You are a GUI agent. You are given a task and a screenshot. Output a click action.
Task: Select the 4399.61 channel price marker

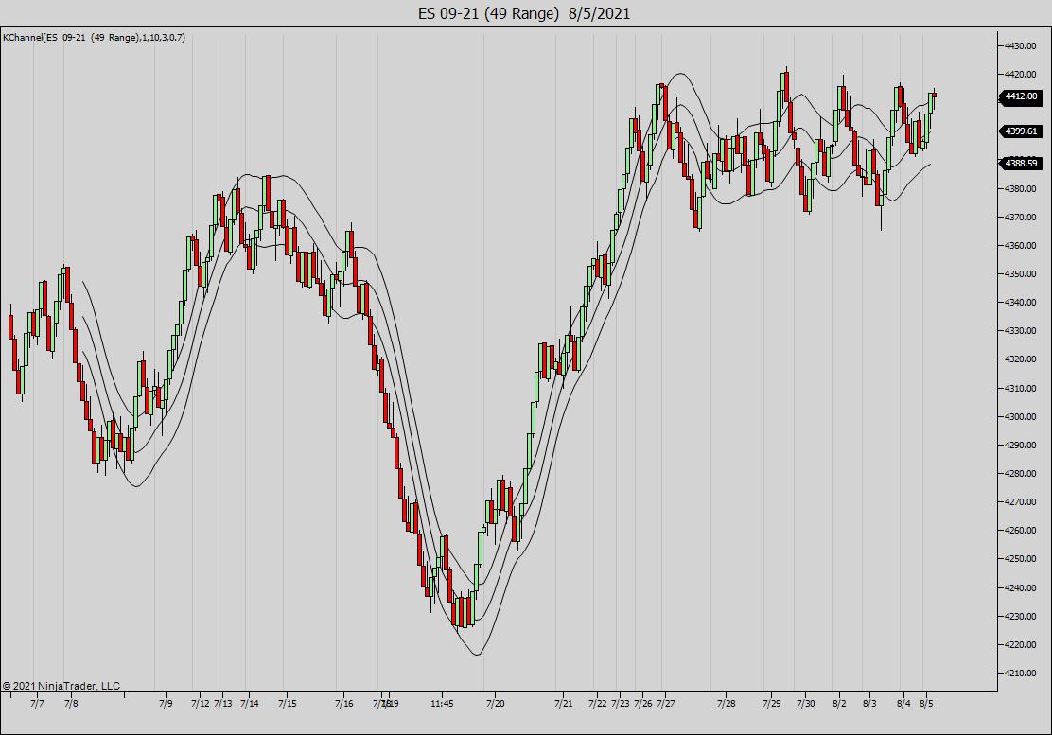point(1021,131)
